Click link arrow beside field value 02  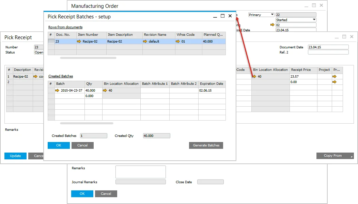(272, 25)
